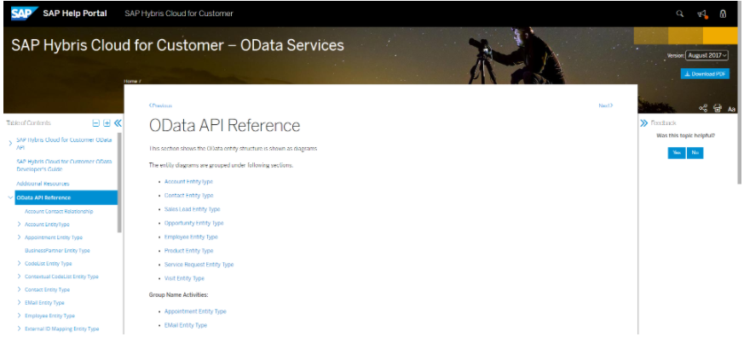This screenshot has height=348, width=744.
Task: Expand all in Table of Contents
Action: pyautogui.click(x=107, y=123)
